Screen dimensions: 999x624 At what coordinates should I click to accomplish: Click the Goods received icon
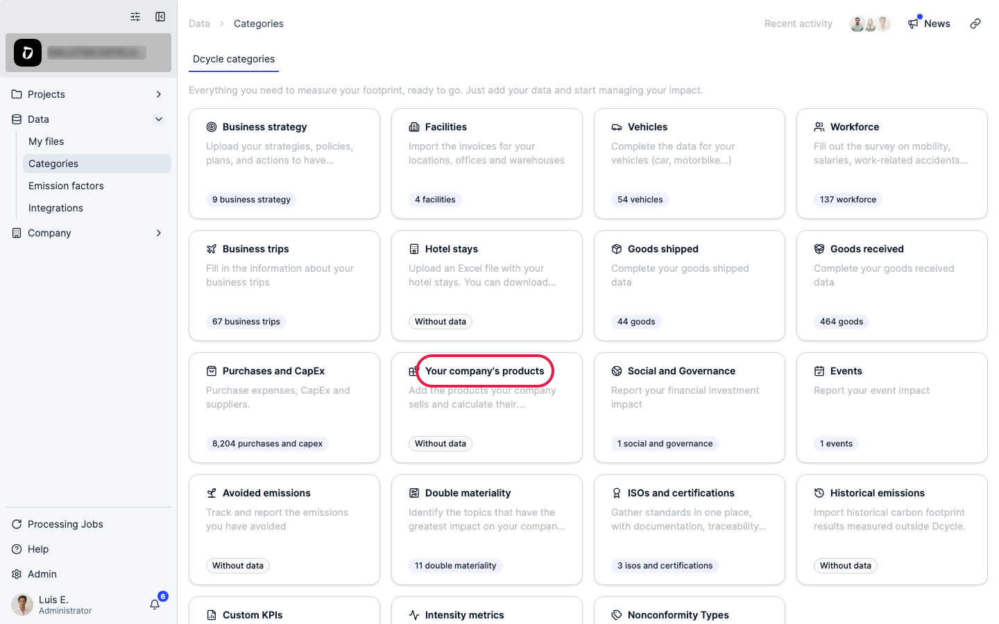(x=819, y=249)
